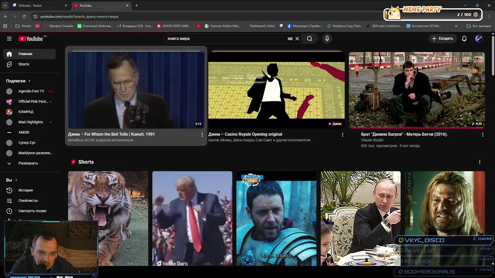
Task: Open the roaring tiger Short
Action: pos(108,219)
